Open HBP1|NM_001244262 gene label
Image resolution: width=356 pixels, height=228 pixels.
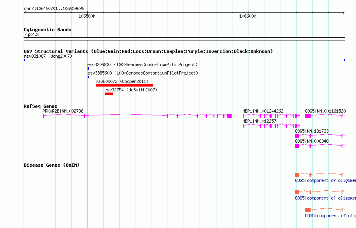click(263, 111)
